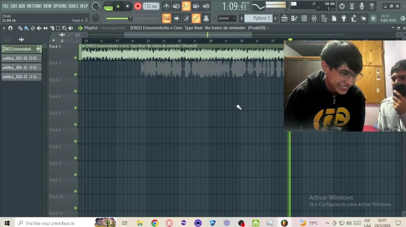The height and width of the screenshot is (227, 406).
Task: Open the pattern selector arrow before Pattern 1
Action: [x=242, y=18]
